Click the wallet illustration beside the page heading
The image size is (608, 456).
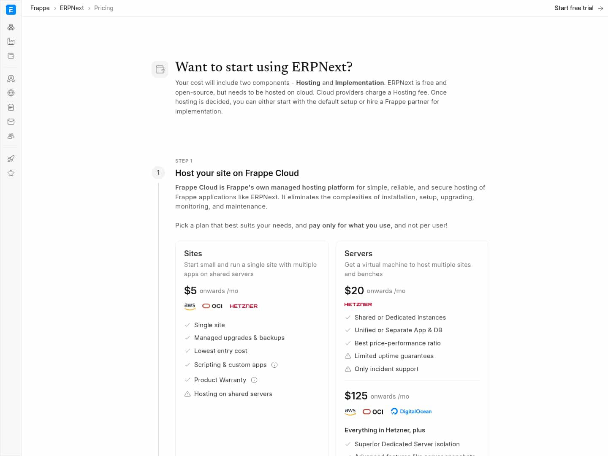pos(160,69)
